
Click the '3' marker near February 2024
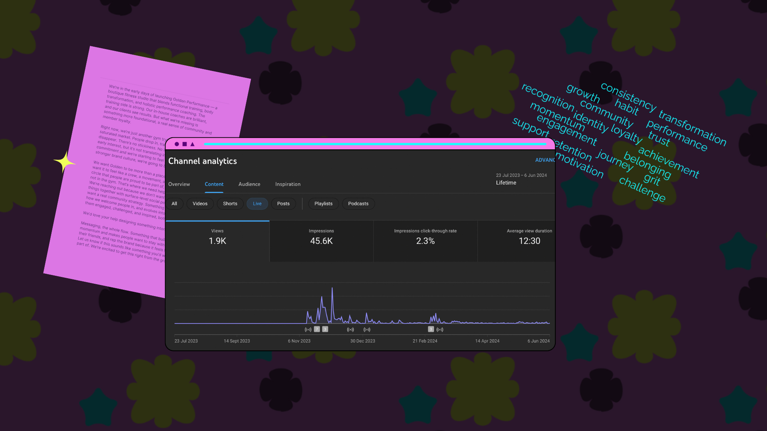tap(431, 329)
